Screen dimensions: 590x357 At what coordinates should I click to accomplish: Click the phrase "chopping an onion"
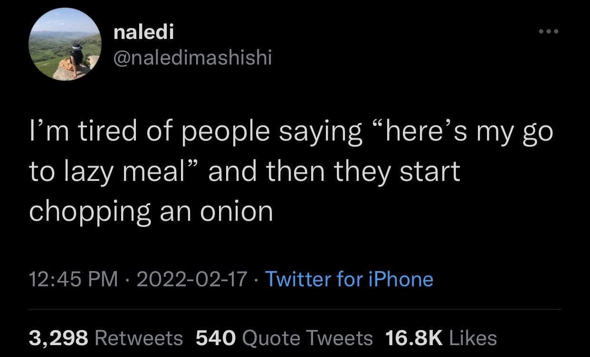[x=151, y=211]
